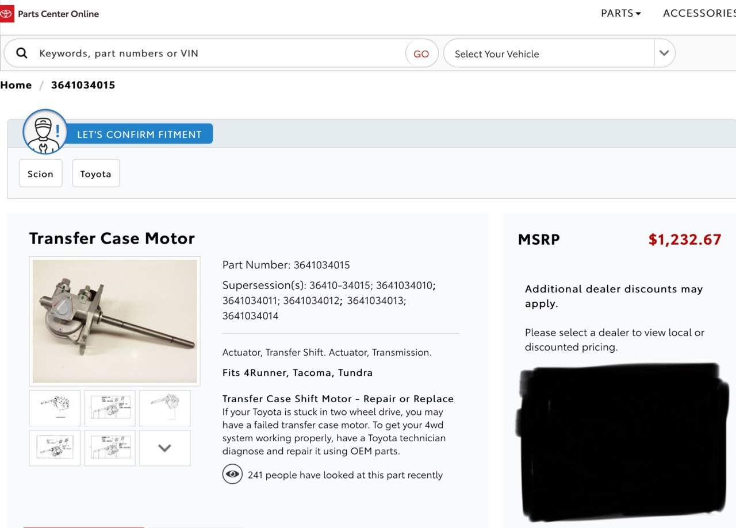
Task: Click the Supersession(s) part numbers text
Action: coord(329,300)
